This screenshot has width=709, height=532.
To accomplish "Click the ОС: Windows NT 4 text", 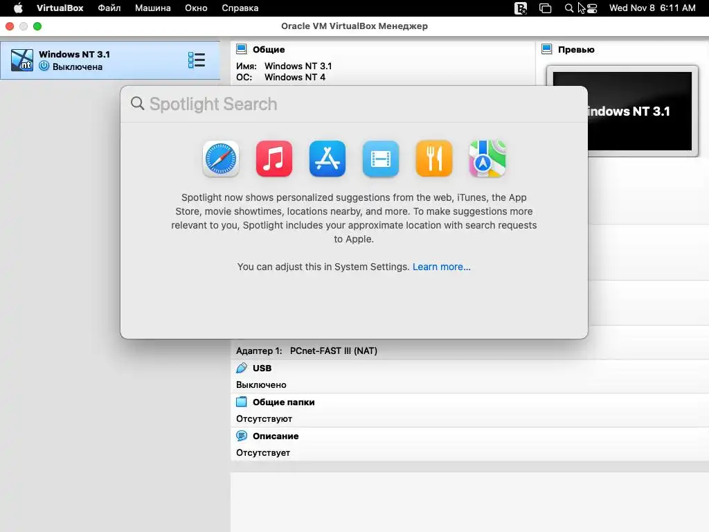I will [280, 78].
